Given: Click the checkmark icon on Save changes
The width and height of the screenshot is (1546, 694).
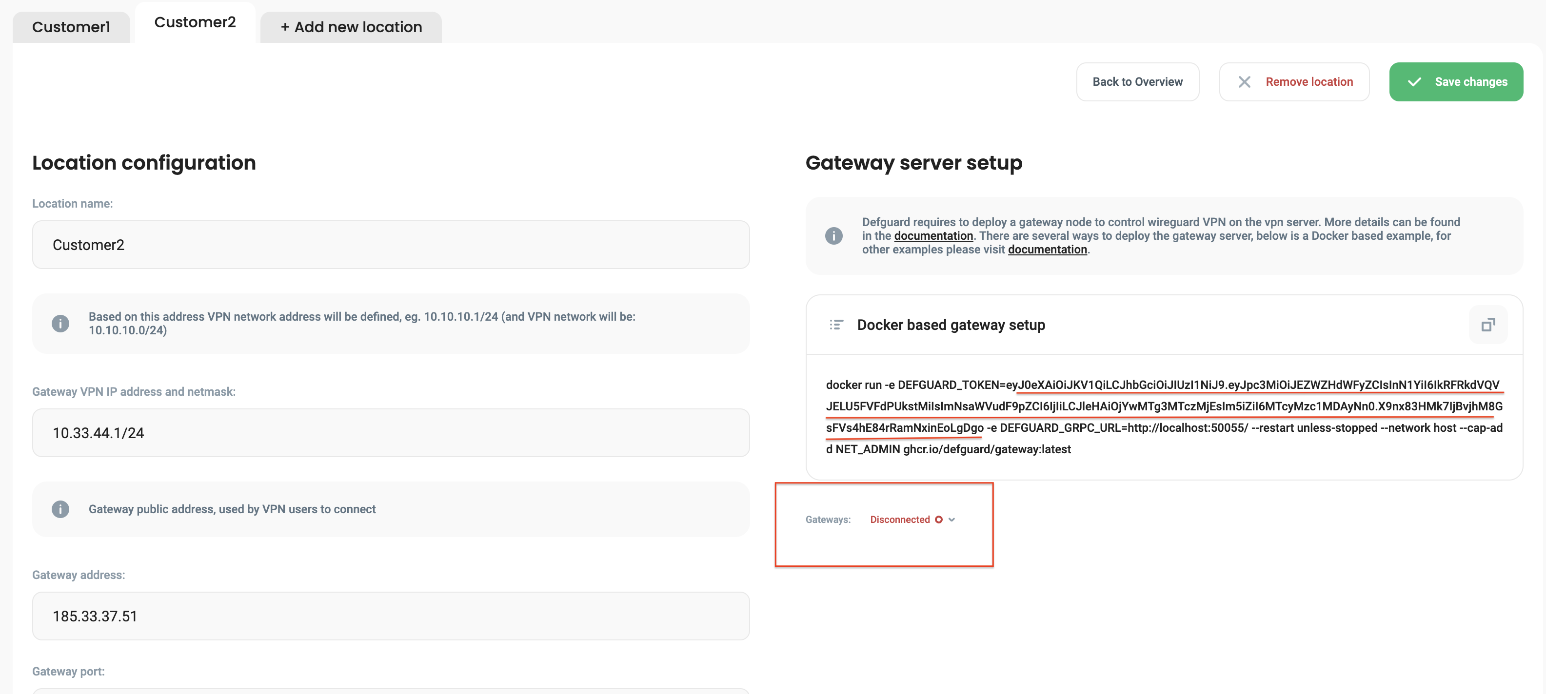Looking at the screenshot, I should click(1414, 82).
